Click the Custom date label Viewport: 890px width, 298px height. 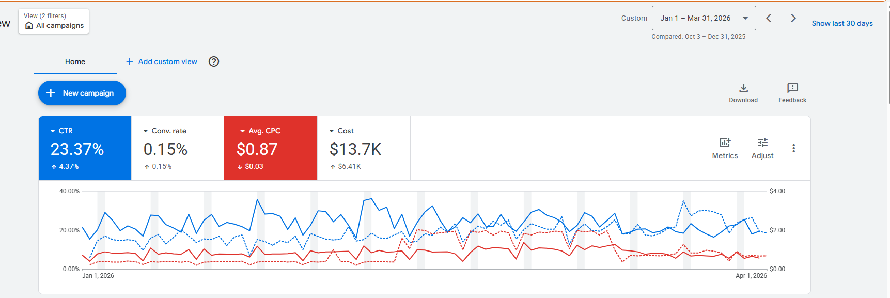coord(634,18)
